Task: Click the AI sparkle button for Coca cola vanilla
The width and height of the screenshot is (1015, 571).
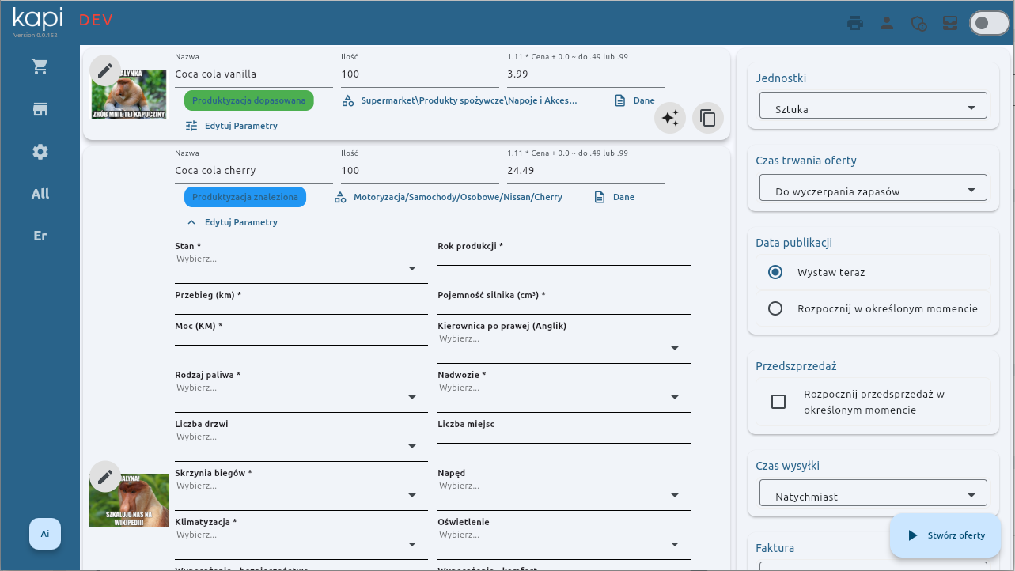Action: pyautogui.click(x=670, y=118)
